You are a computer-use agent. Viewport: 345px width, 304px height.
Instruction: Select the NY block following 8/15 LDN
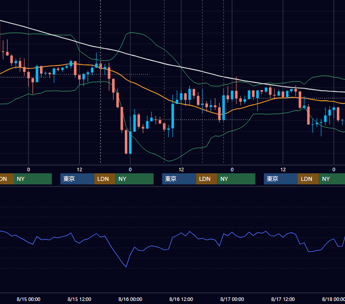134,179
